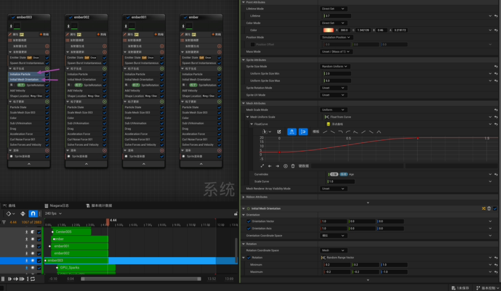Toggle Center005 track checkbox in timeline

click(39, 232)
